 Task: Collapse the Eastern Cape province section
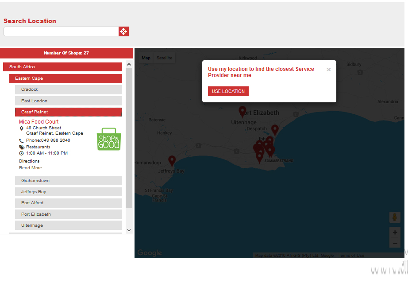(x=65, y=78)
